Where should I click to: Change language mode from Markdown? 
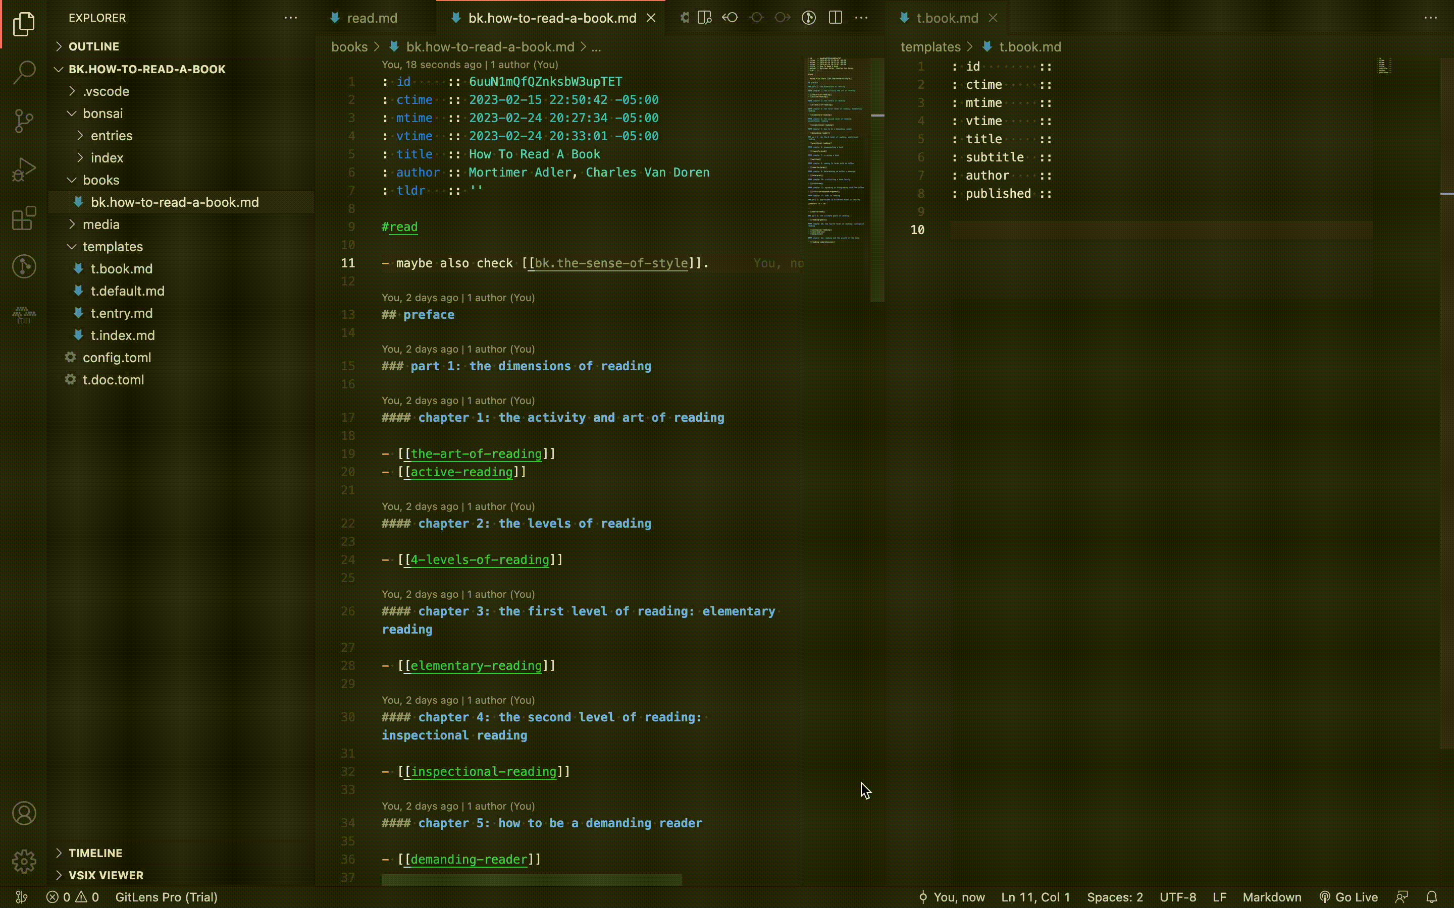click(1271, 896)
